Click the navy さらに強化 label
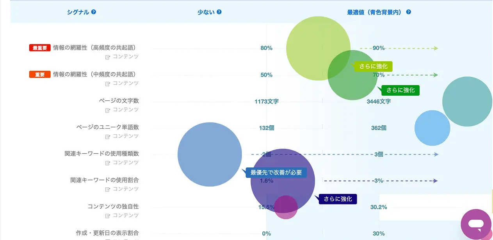The width and height of the screenshot is (493, 240). tap(338, 199)
